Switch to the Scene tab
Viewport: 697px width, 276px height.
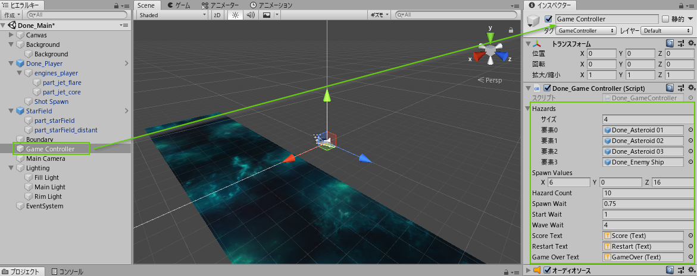pos(146,5)
